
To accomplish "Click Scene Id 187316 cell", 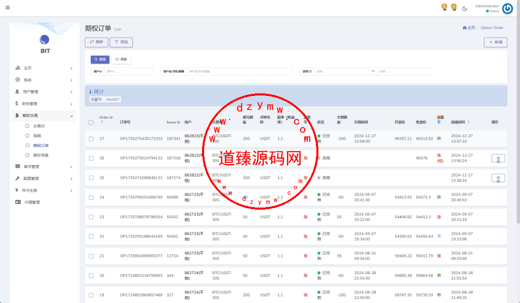I will 174,158.
